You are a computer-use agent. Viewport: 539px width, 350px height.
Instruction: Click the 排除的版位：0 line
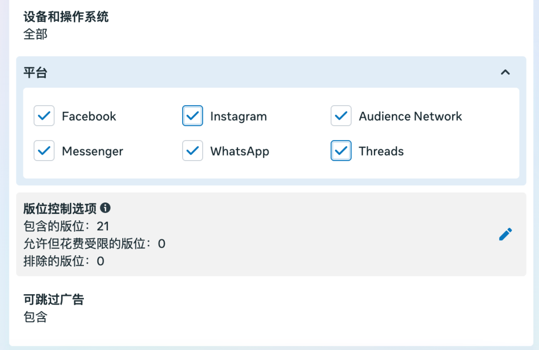pyautogui.click(x=64, y=261)
